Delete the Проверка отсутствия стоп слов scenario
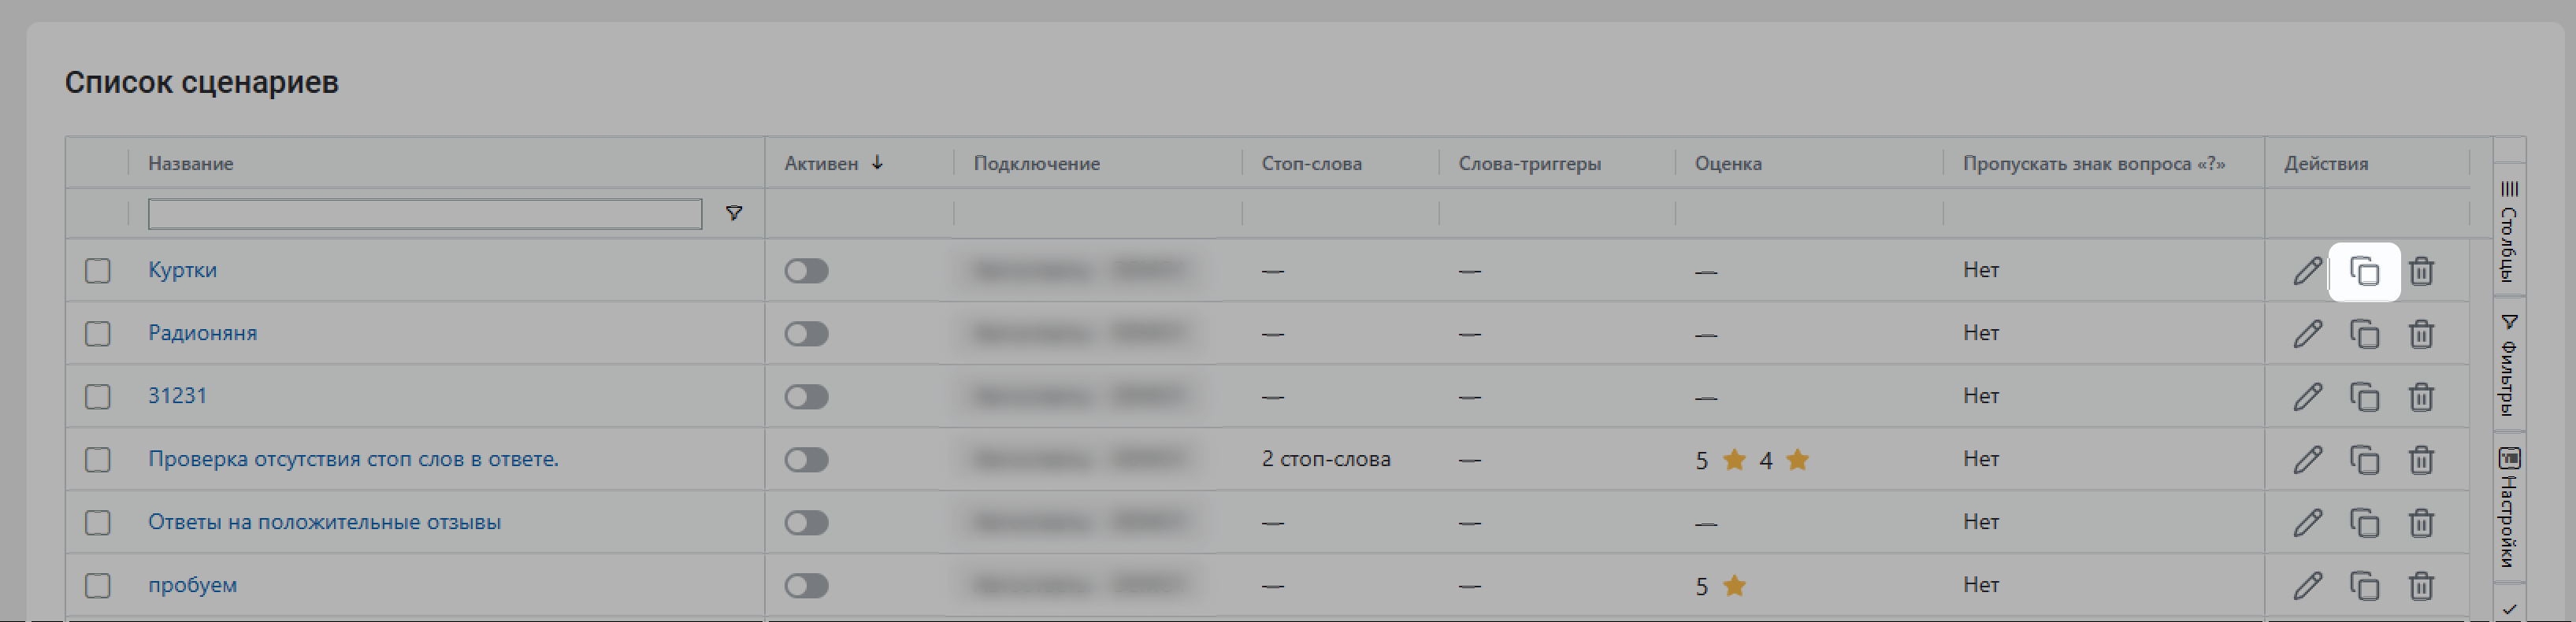 (2421, 460)
